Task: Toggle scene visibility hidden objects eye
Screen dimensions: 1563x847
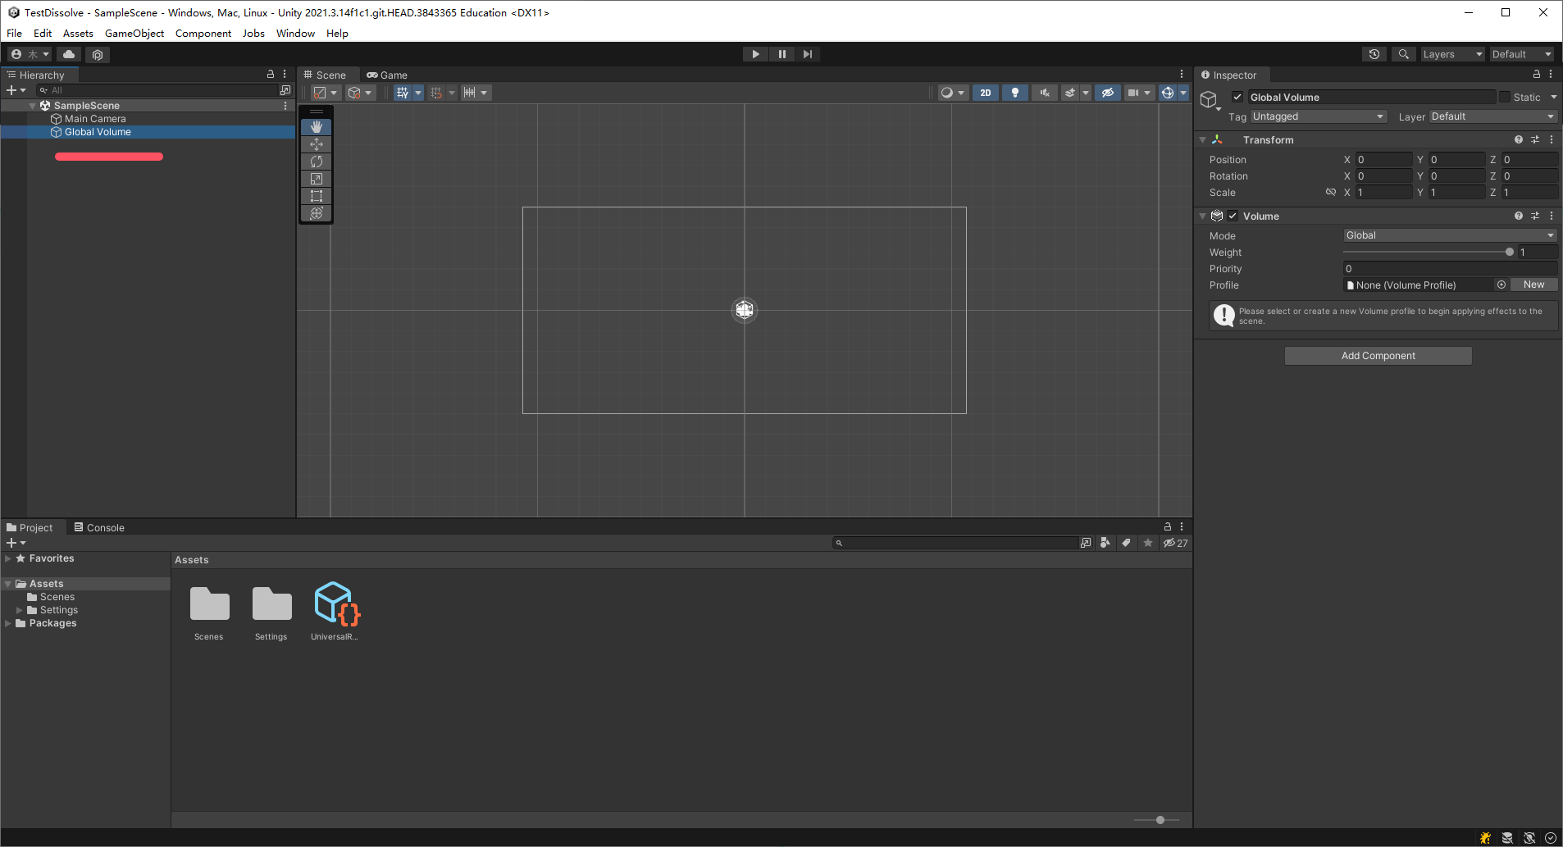Action: pyautogui.click(x=1108, y=93)
